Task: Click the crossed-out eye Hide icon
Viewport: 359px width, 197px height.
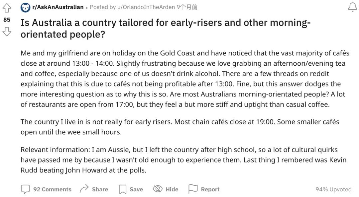Action: 158,189
